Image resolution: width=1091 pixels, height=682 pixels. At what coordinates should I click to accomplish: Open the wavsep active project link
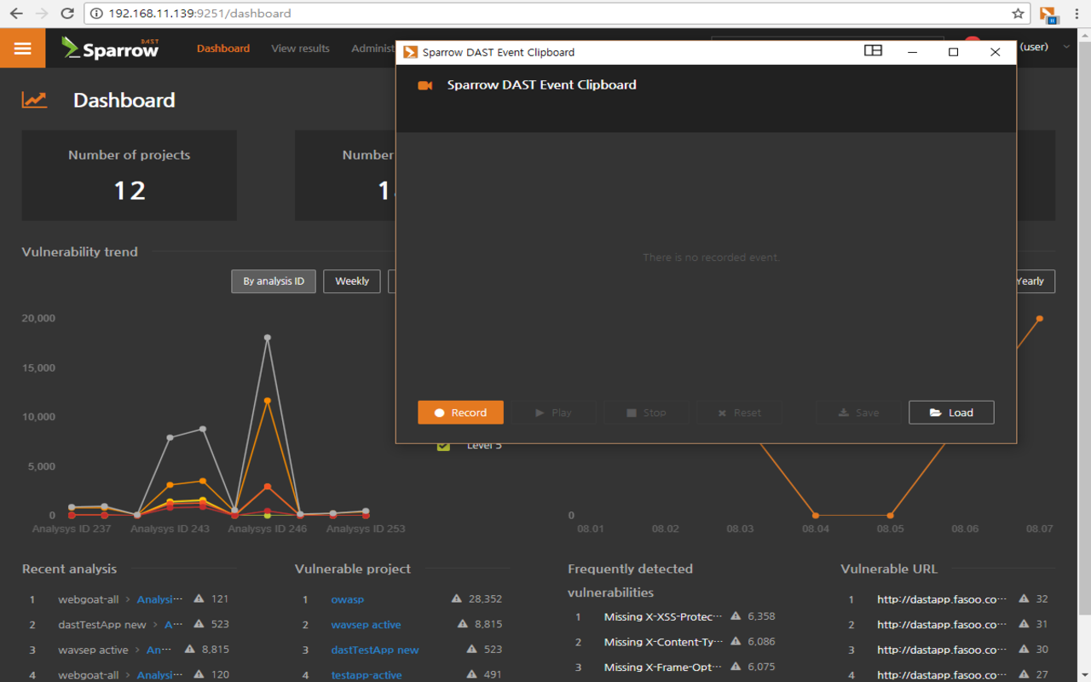point(366,625)
